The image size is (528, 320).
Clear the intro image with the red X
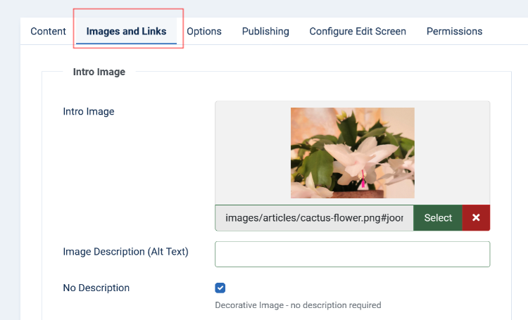pyautogui.click(x=476, y=218)
